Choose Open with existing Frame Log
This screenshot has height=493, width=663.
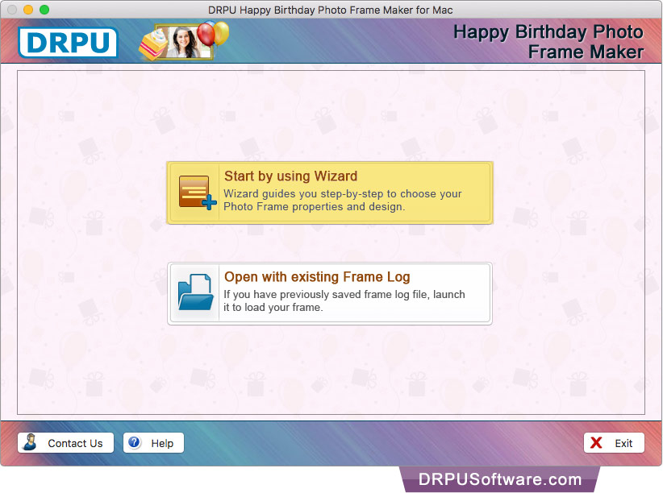click(330, 293)
